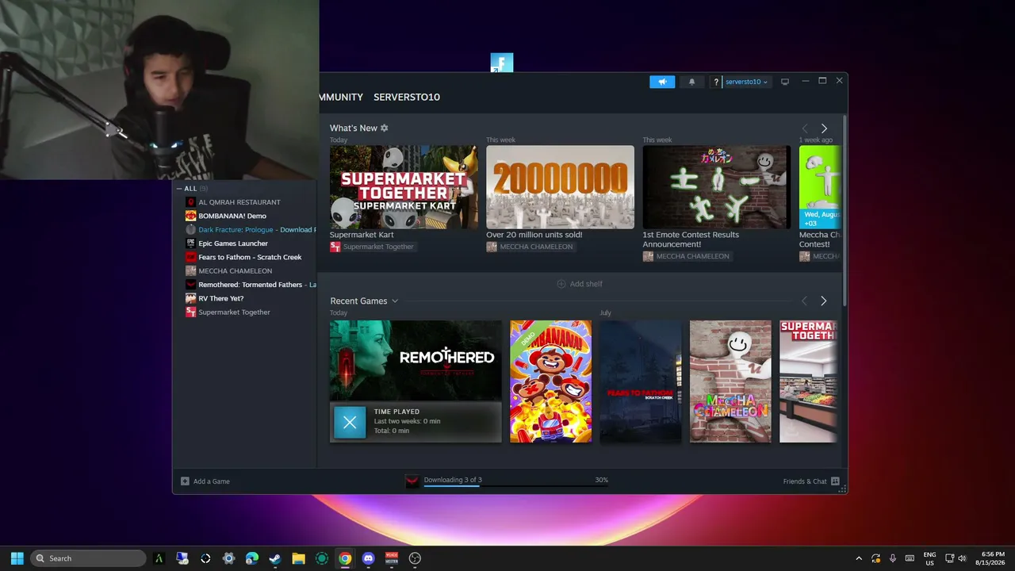This screenshot has width=1015, height=571.
Task: Show previous Recent Games arrow
Action: [804, 301]
